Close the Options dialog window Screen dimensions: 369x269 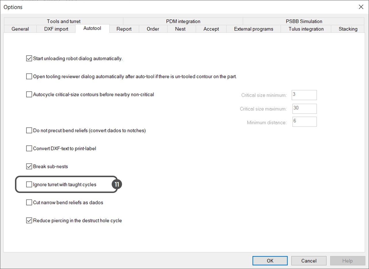(x=361, y=7)
